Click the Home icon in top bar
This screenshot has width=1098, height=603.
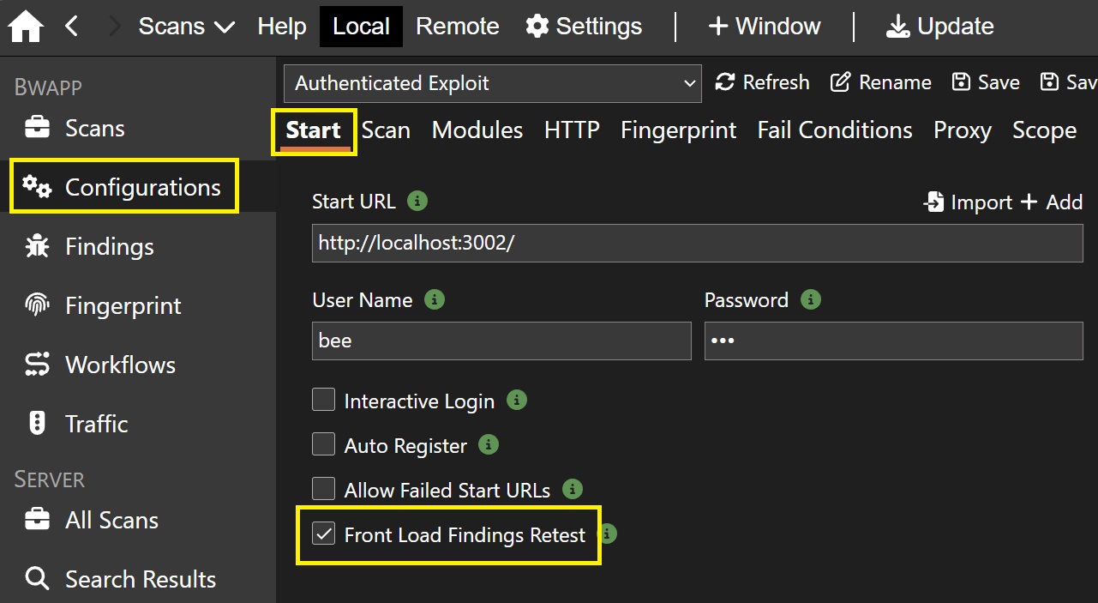tap(26, 27)
